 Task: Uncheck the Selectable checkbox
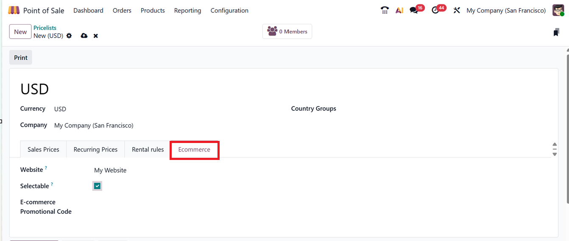click(x=98, y=186)
